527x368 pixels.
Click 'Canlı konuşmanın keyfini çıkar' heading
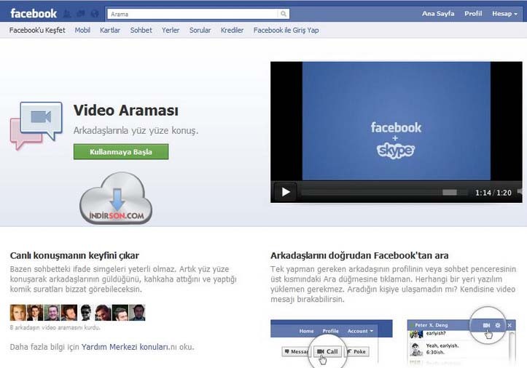click(x=74, y=255)
